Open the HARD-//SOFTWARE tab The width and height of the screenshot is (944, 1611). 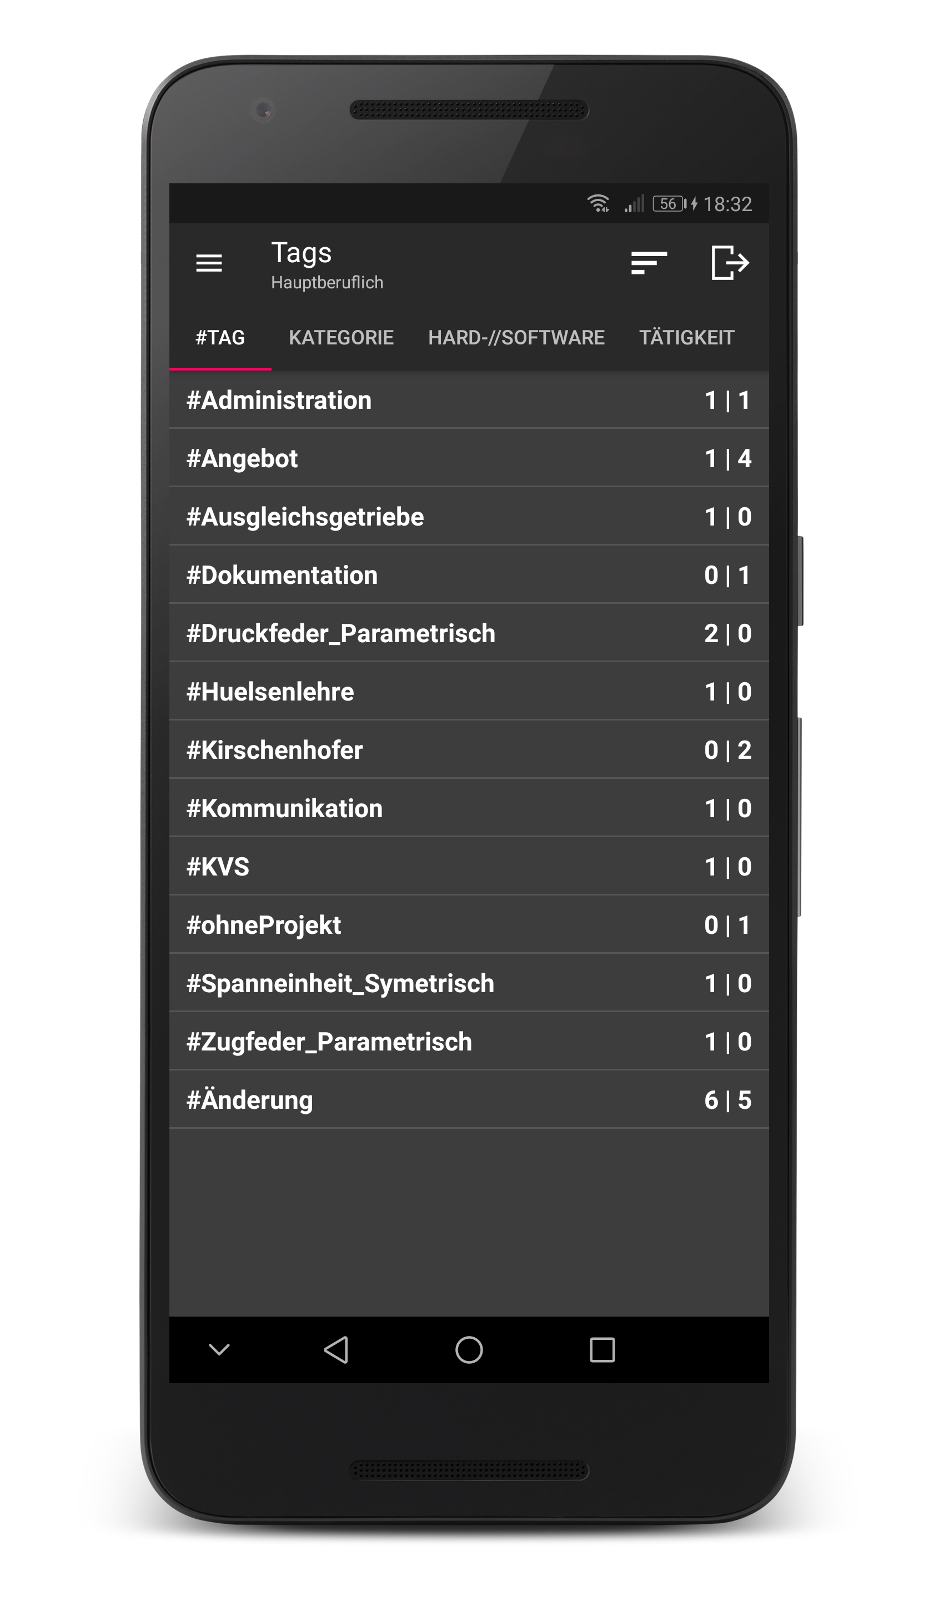pos(516,338)
